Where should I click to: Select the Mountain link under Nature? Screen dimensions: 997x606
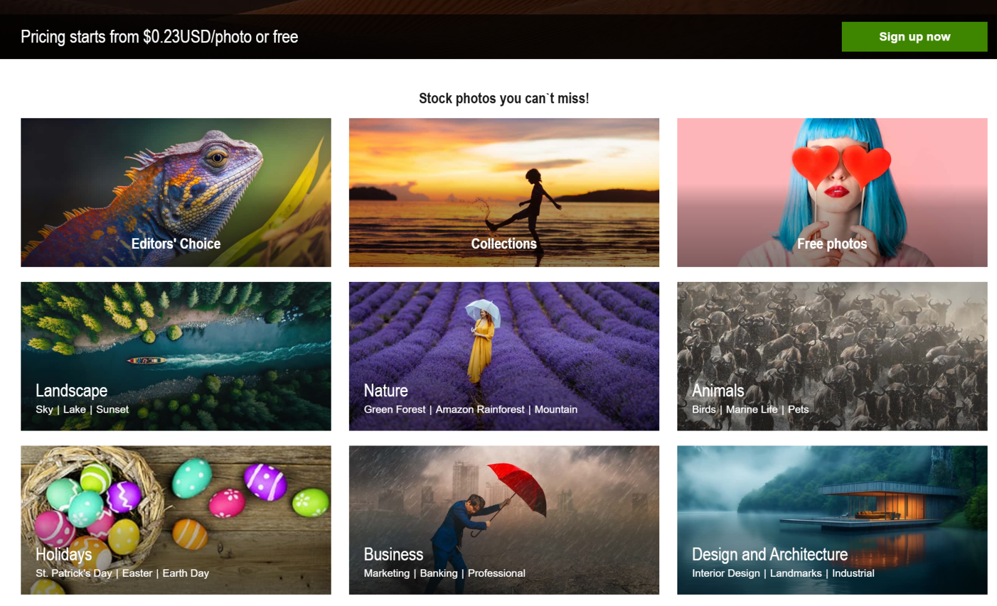click(x=556, y=409)
